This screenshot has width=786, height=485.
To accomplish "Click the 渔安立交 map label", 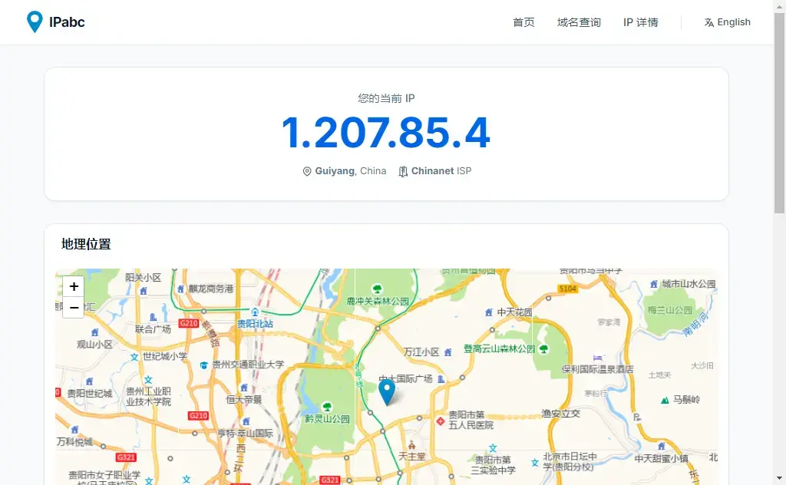I will (560, 414).
